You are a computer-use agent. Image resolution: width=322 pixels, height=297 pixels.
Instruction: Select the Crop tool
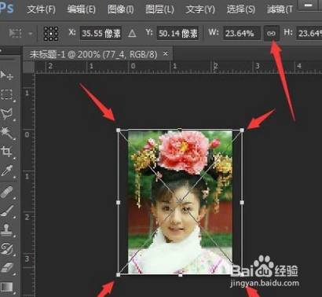pos(6,152)
